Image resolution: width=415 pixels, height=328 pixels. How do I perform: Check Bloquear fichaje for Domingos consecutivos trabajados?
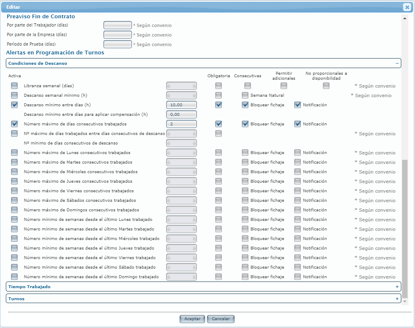245,210
